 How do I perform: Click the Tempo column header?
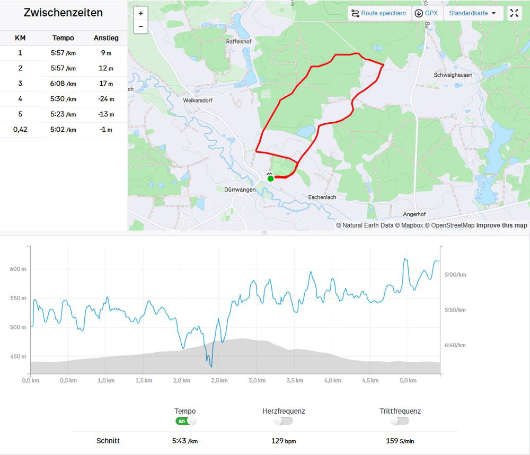pyautogui.click(x=63, y=38)
